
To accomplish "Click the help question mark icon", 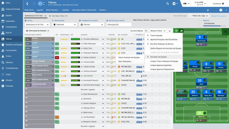I will coord(221,10).
